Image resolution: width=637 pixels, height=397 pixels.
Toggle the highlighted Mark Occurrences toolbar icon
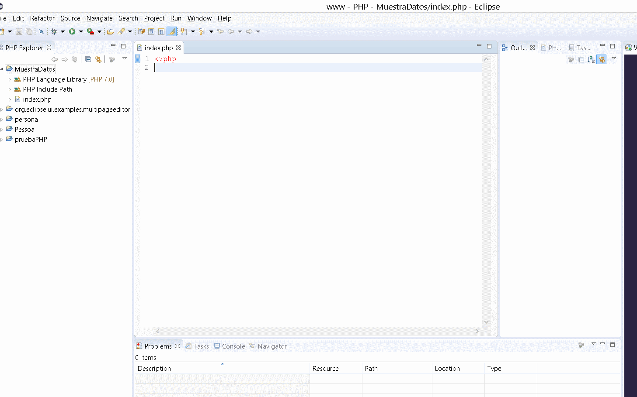point(171,31)
